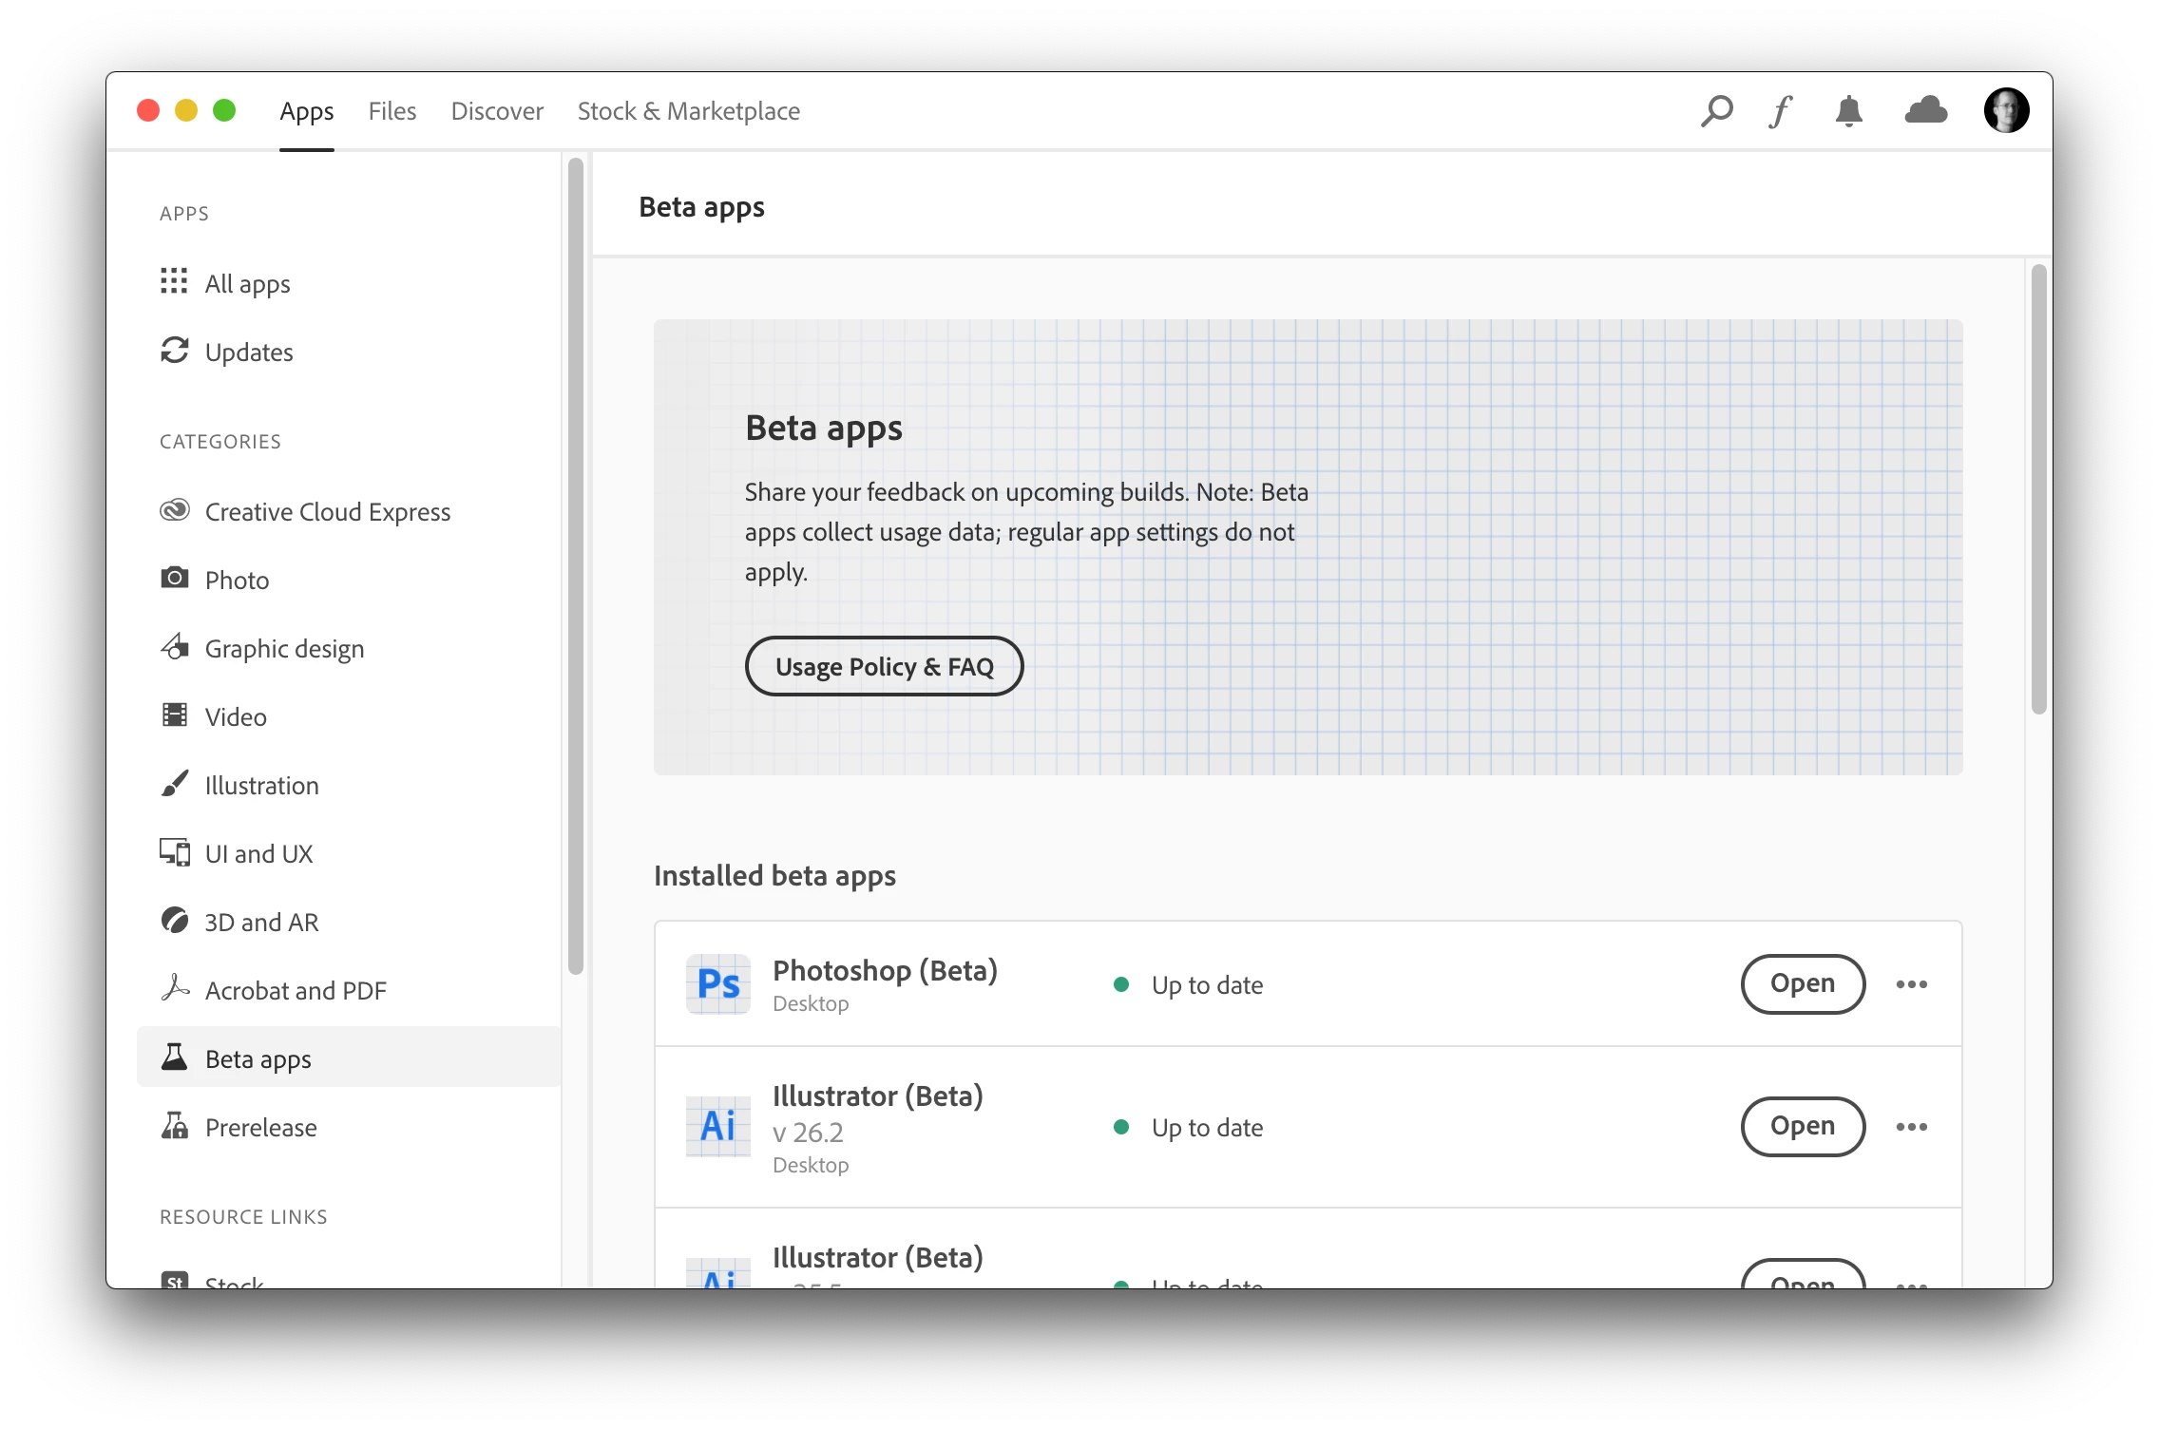Viewport: 2159px width, 1429px height.
Task: Switch to the Files tab
Action: tap(392, 111)
